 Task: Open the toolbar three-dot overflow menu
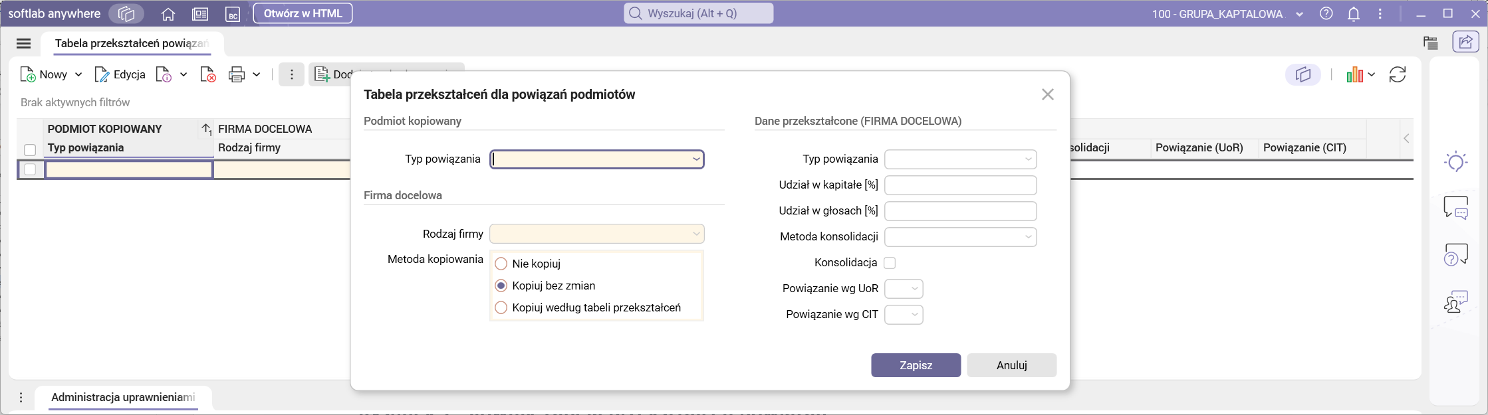pos(291,74)
